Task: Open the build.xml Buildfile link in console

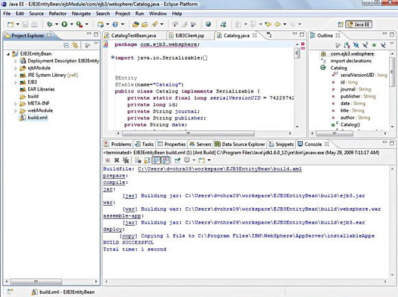Action: pyautogui.click(x=220, y=169)
